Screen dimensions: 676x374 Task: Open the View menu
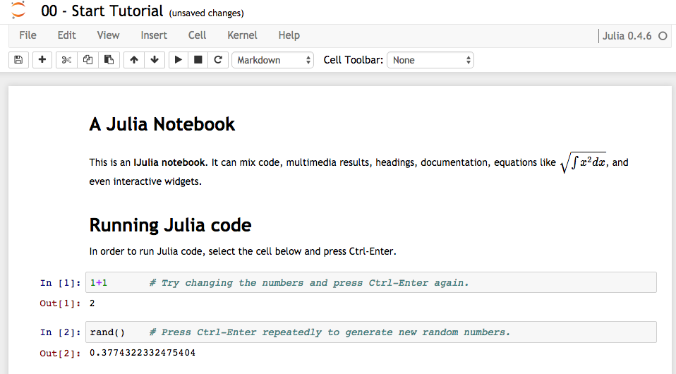click(x=108, y=35)
